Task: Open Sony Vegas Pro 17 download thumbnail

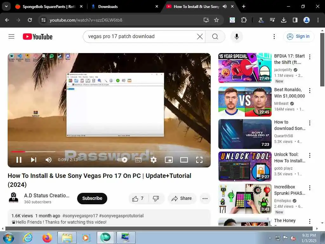Action: pos(245,134)
